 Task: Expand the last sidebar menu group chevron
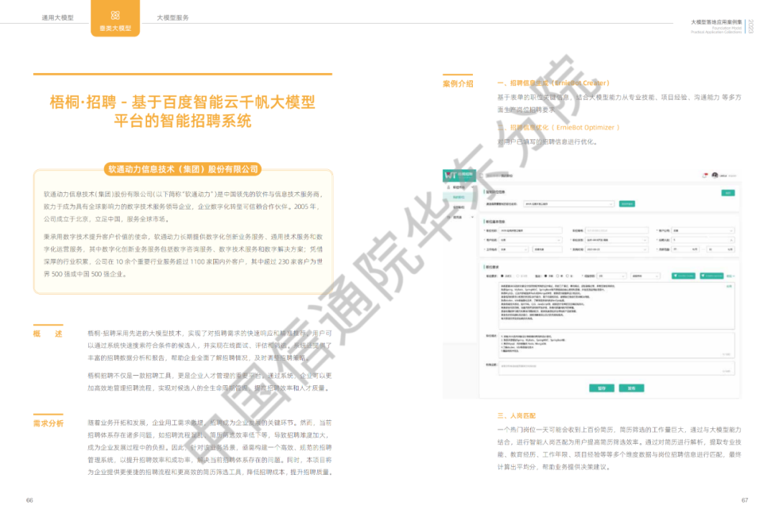coord(472,217)
